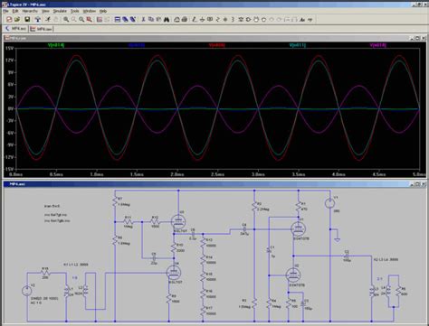The image size is (429, 326).
Task: Select the Drag hand tool
Action: pos(263,20)
